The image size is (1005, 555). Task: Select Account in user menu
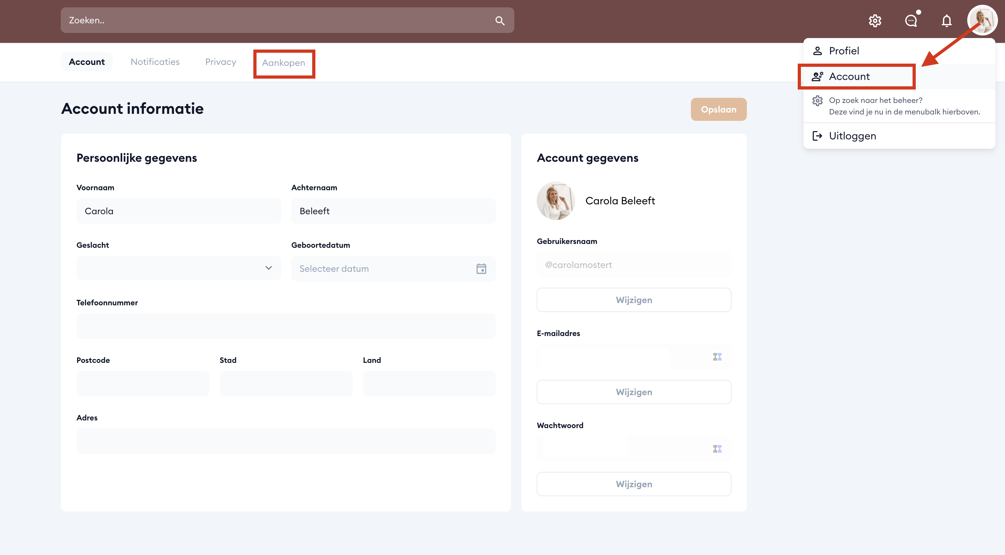849,77
